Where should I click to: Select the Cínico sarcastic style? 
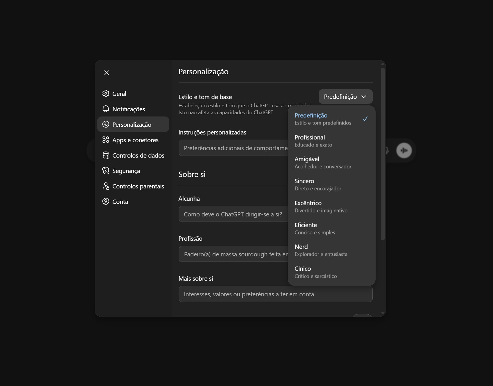click(331, 272)
